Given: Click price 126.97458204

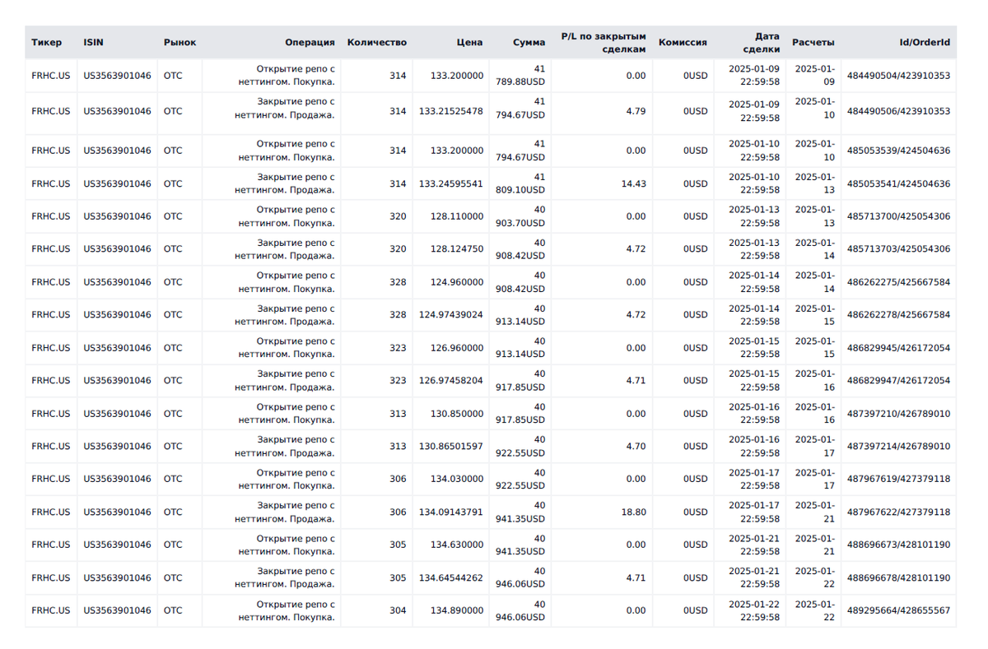Looking at the screenshot, I should tap(451, 381).
